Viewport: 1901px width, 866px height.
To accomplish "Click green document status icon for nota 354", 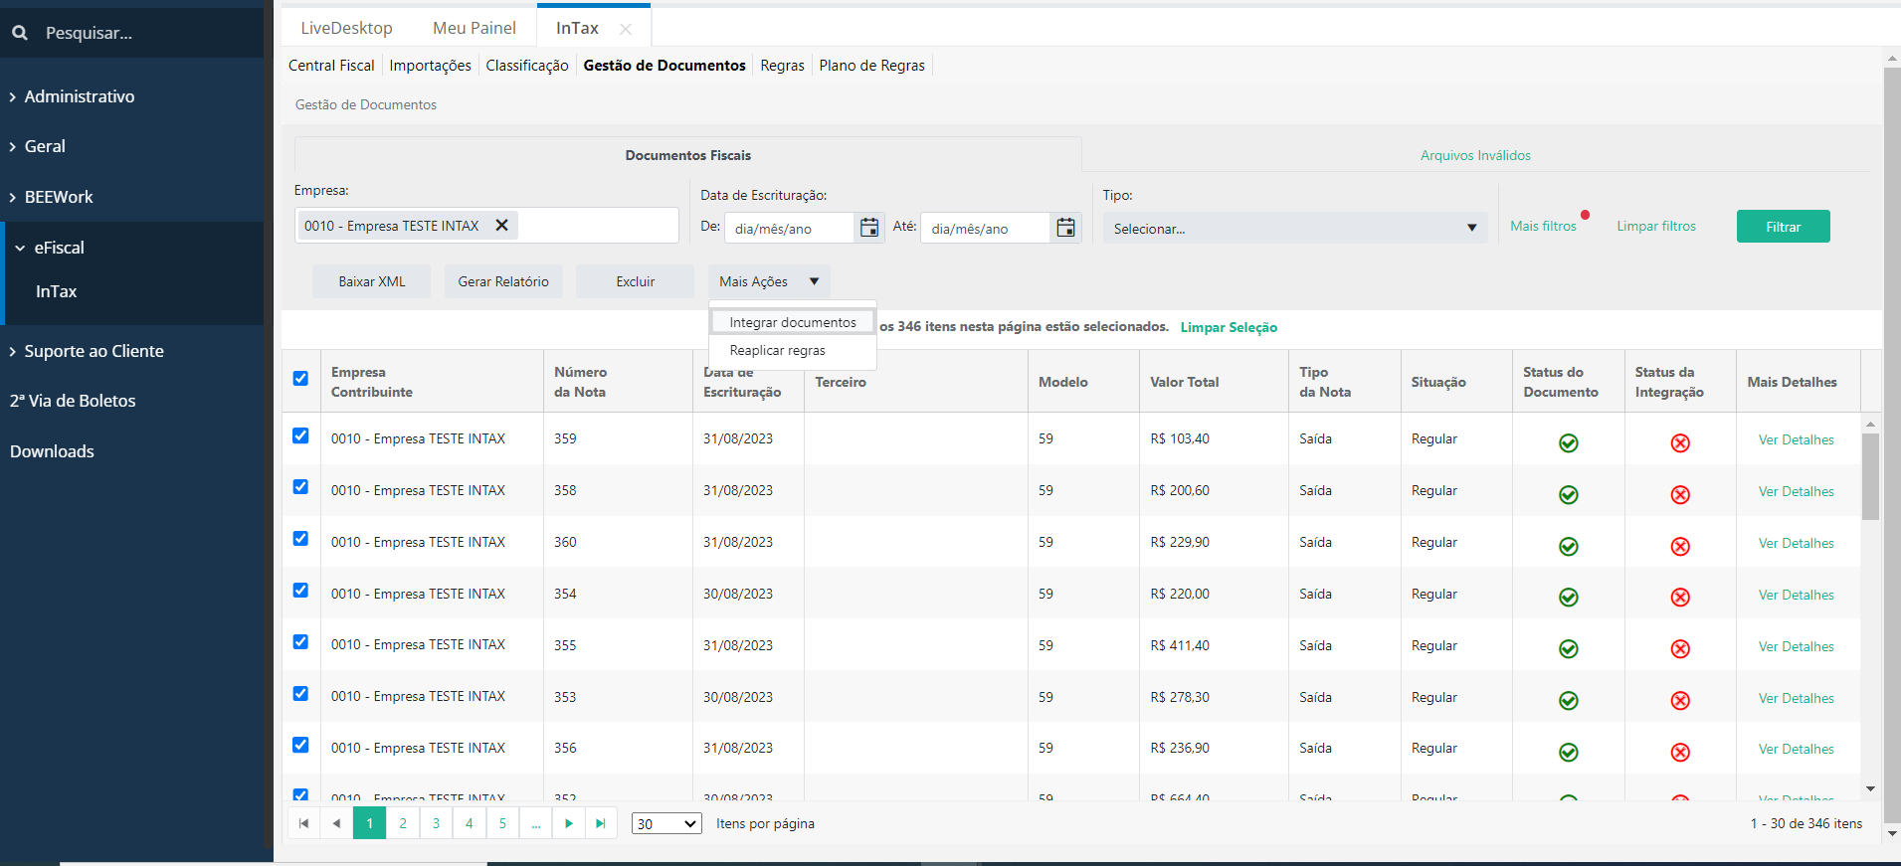I will coord(1569,597).
